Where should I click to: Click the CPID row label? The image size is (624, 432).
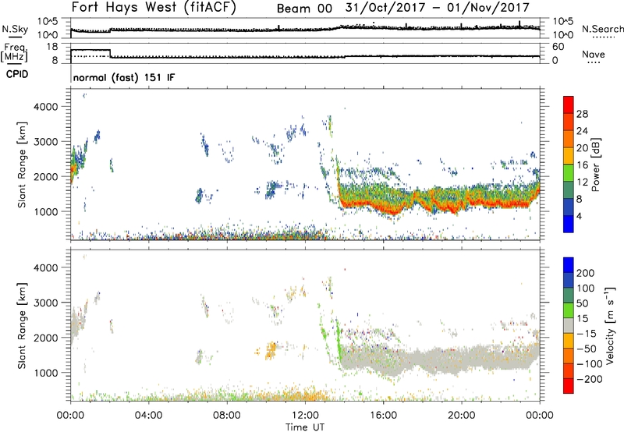[x=17, y=74]
